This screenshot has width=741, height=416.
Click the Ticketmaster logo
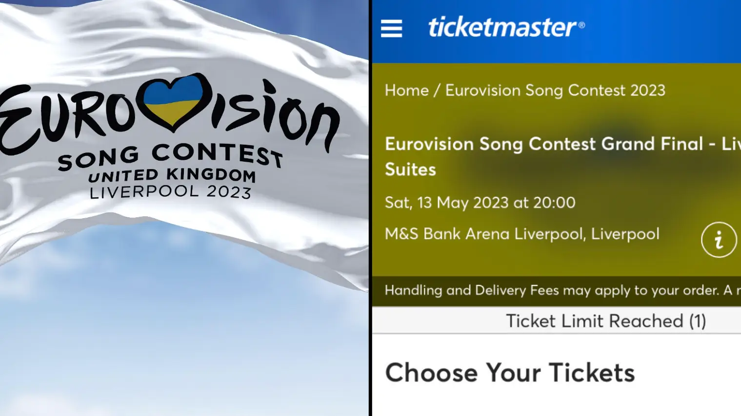pyautogui.click(x=502, y=27)
